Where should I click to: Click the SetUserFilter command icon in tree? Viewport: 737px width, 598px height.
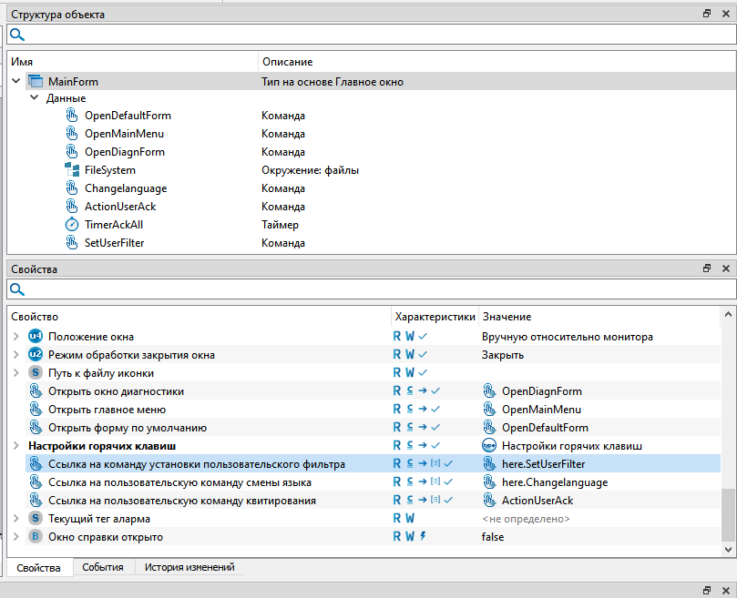[72, 243]
